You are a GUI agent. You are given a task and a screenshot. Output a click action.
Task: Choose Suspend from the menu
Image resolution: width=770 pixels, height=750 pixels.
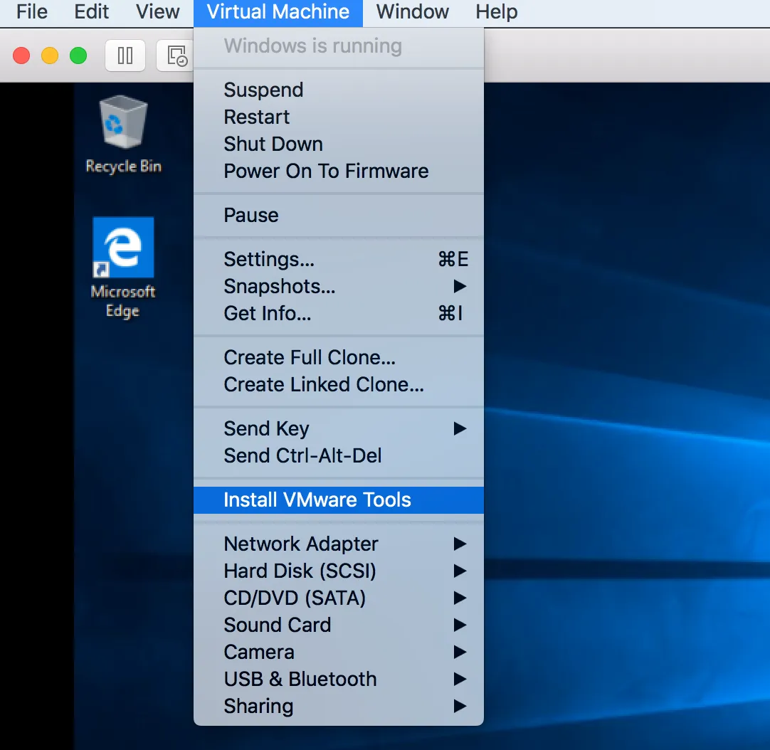[339, 90]
